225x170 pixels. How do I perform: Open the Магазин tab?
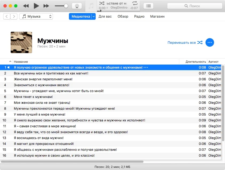point(157,17)
